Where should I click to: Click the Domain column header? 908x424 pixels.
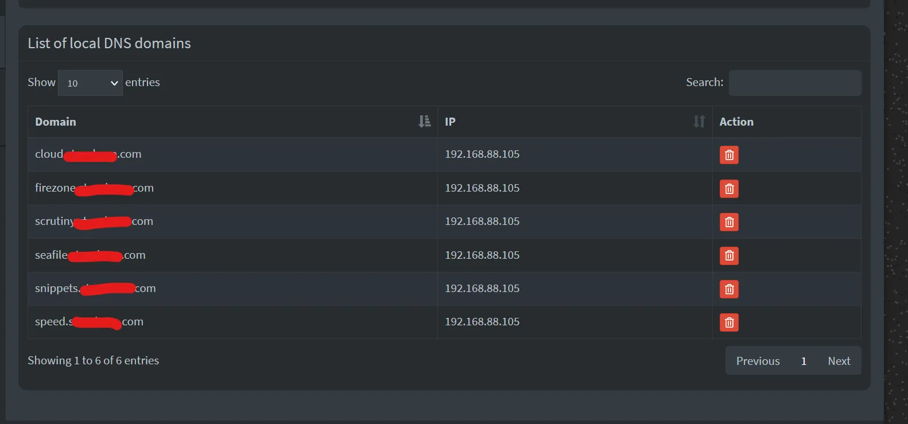pyautogui.click(x=56, y=122)
